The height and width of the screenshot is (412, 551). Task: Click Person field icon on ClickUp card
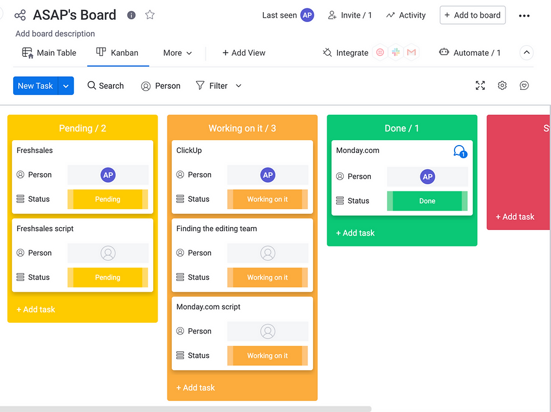pos(180,174)
